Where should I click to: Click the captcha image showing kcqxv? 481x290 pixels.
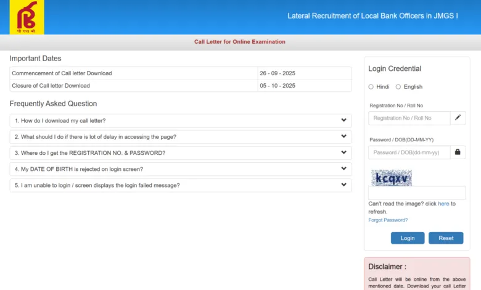[x=391, y=178]
